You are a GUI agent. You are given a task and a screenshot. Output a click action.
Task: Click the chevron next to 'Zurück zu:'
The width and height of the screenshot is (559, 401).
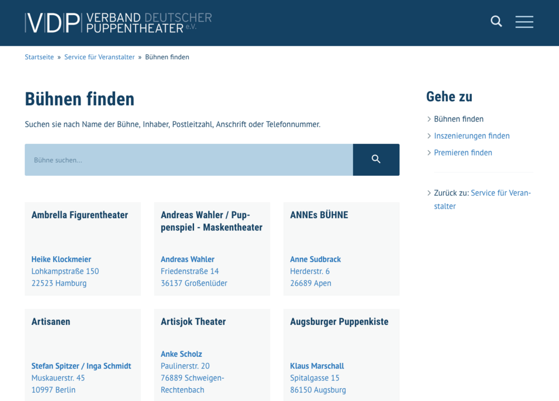(429, 193)
